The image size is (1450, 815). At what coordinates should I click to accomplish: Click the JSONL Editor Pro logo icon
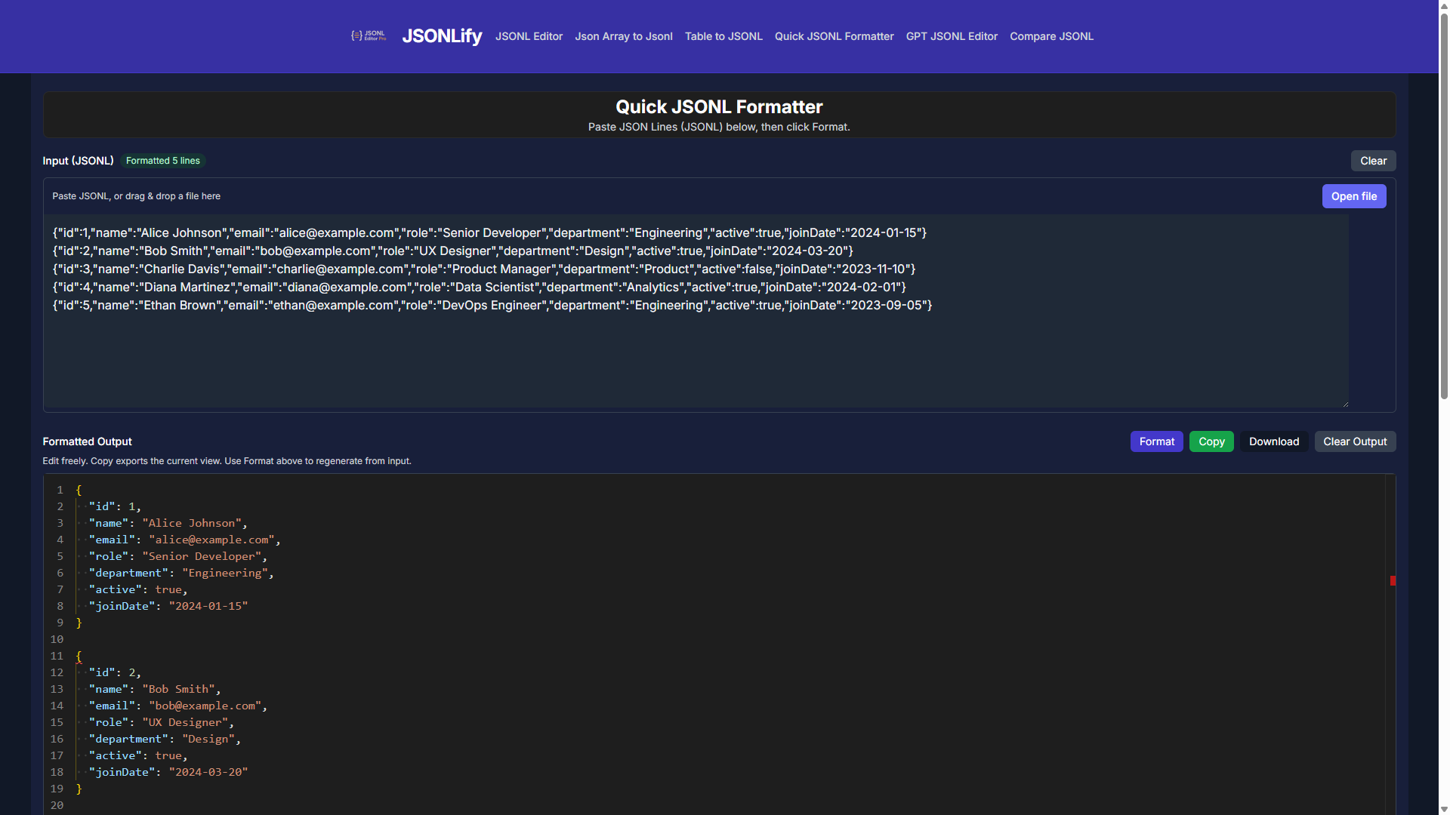[x=369, y=36]
